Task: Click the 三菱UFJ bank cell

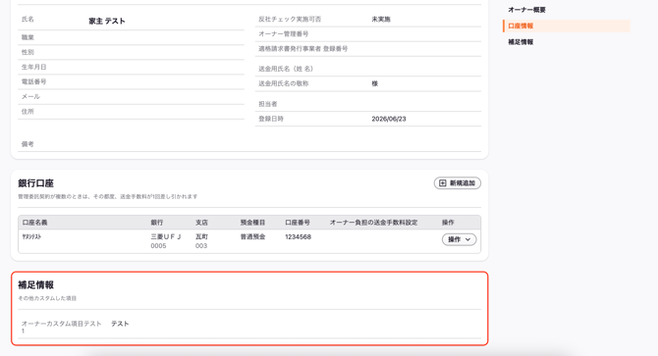Action: [166, 237]
